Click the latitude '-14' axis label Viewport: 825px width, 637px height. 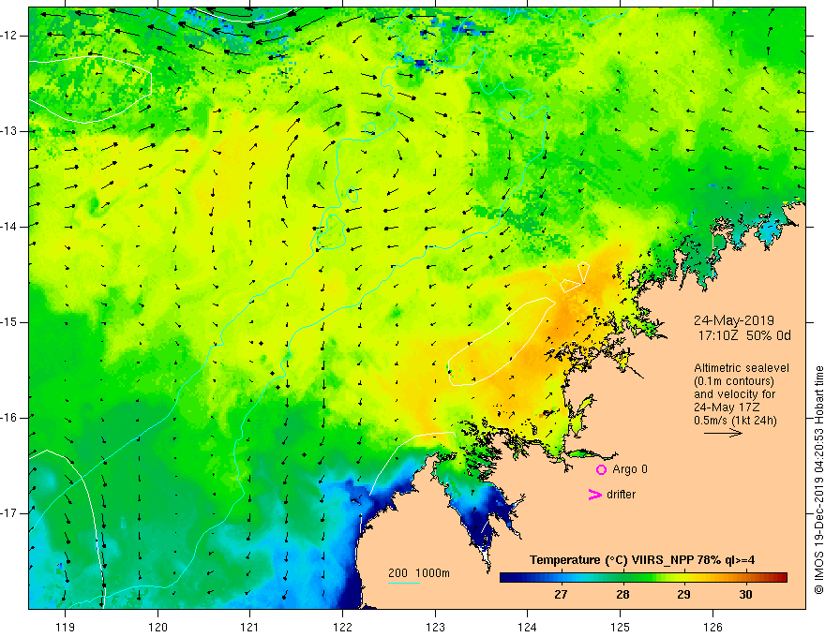click(x=10, y=227)
